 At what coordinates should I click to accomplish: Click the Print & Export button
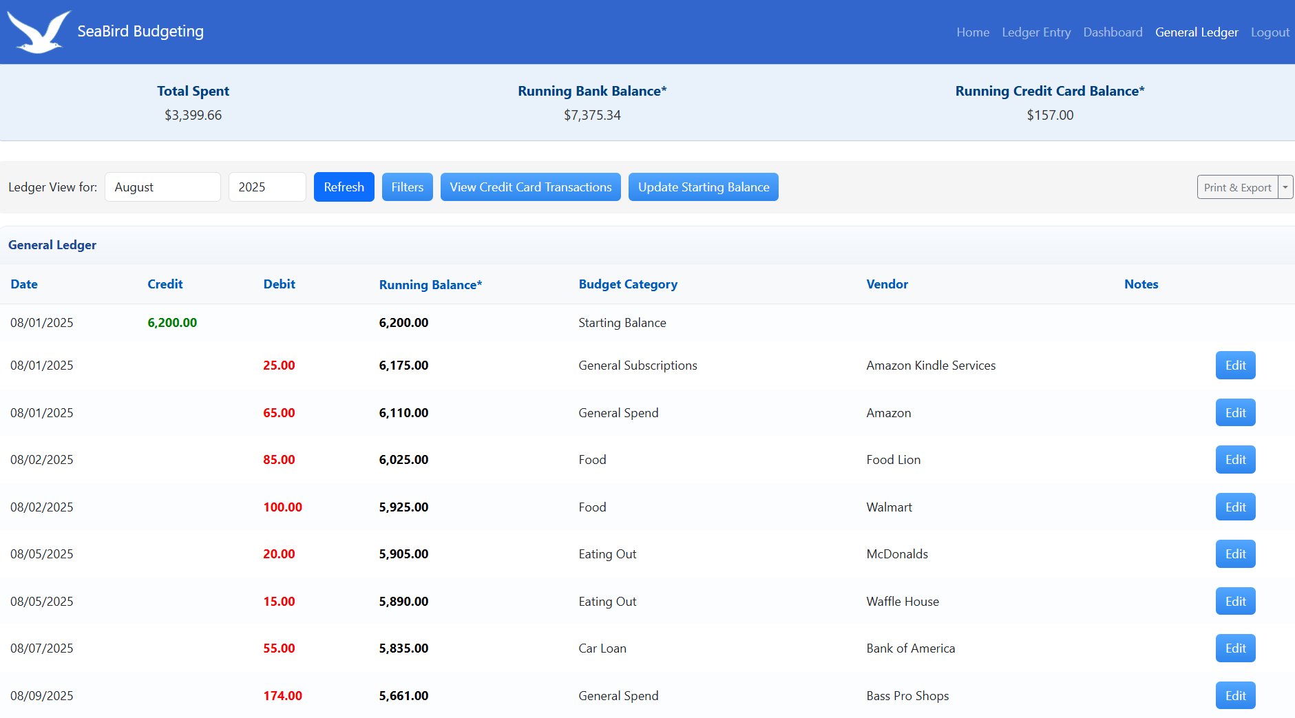point(1237,187)
